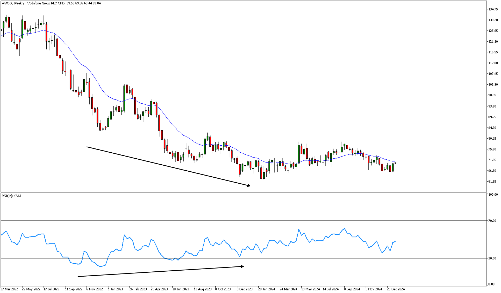Click the 93.80 price scale value

(492, 106)
